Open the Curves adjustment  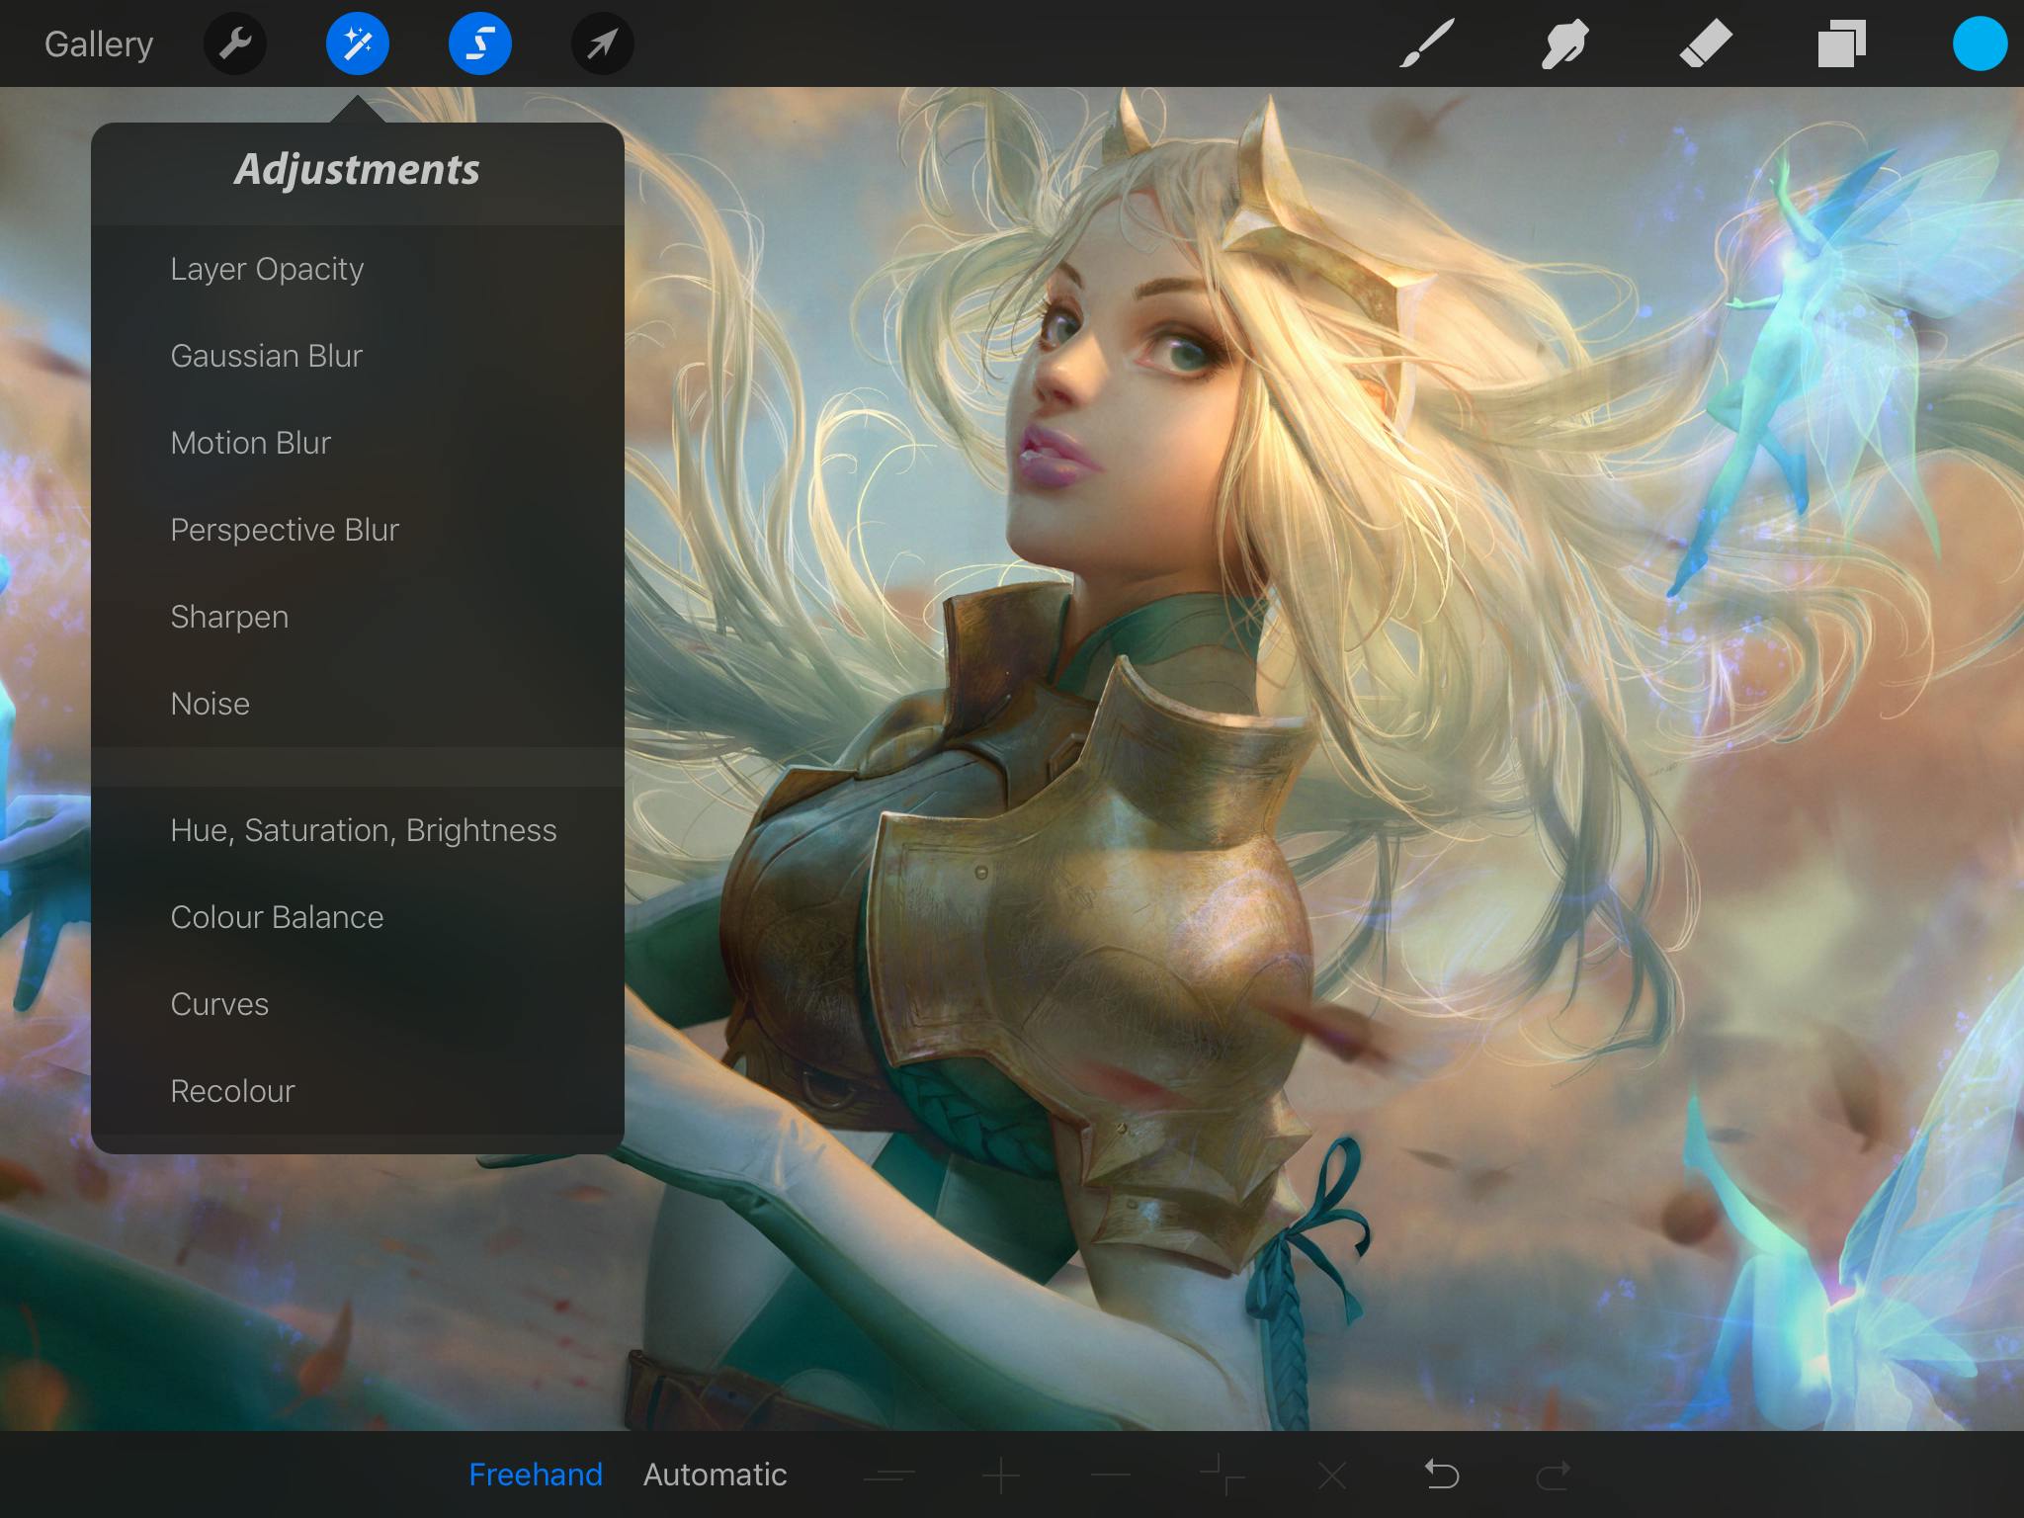[219, 1004]
